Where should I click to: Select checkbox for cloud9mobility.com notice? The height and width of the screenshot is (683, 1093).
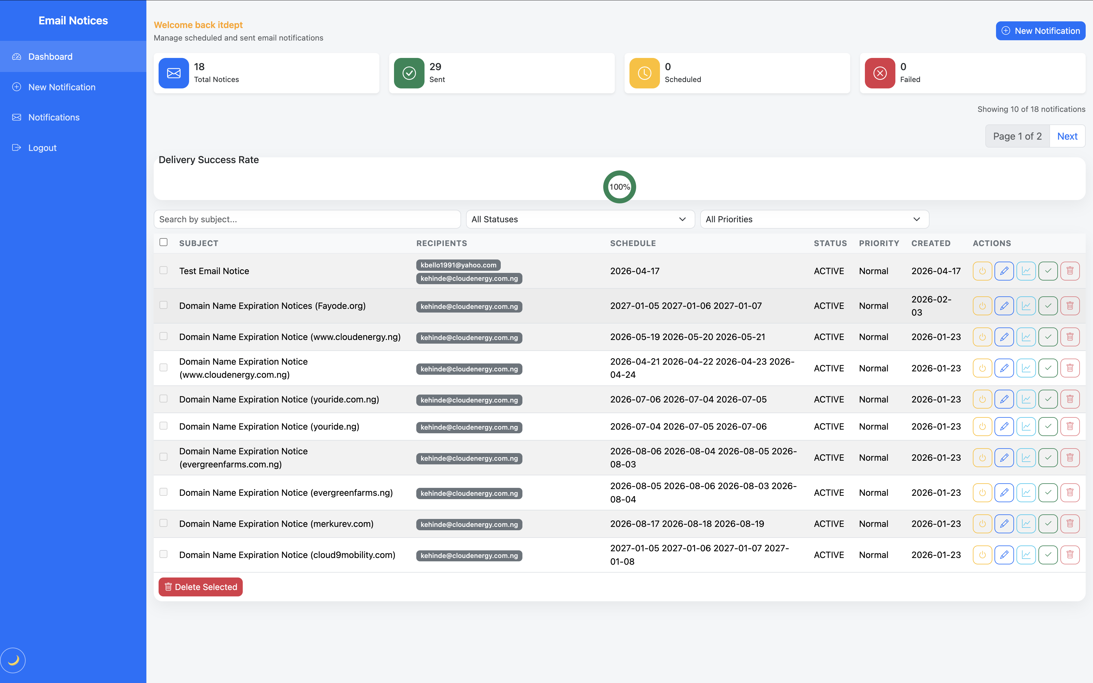tap(163, 554)
